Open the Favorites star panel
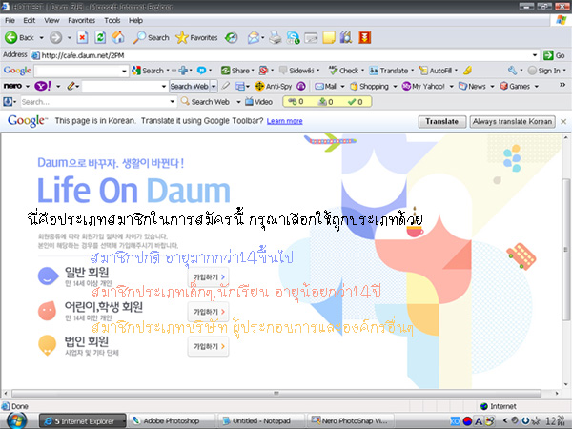Image resolution: width=572 pixels, height=429 pixels. coord(196,37)
